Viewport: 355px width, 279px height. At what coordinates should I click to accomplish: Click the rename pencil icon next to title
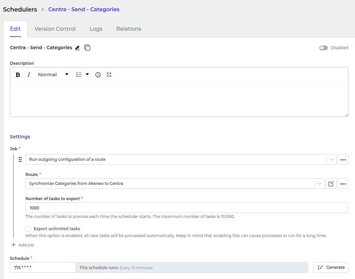[77, 48]
